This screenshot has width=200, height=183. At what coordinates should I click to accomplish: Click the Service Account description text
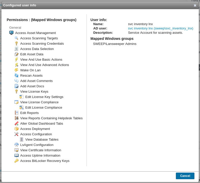coord(156,33)
